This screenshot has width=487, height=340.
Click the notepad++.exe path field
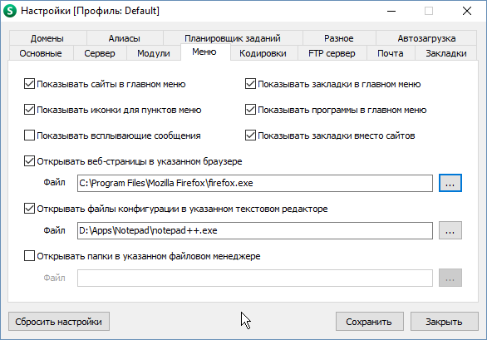tap(254, 230)
